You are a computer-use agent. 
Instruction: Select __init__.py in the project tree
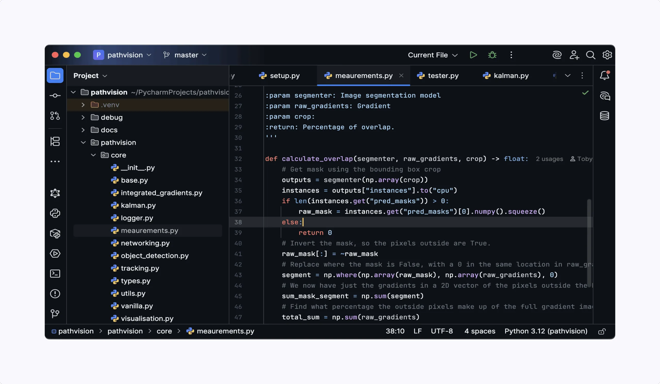(138, 168)
